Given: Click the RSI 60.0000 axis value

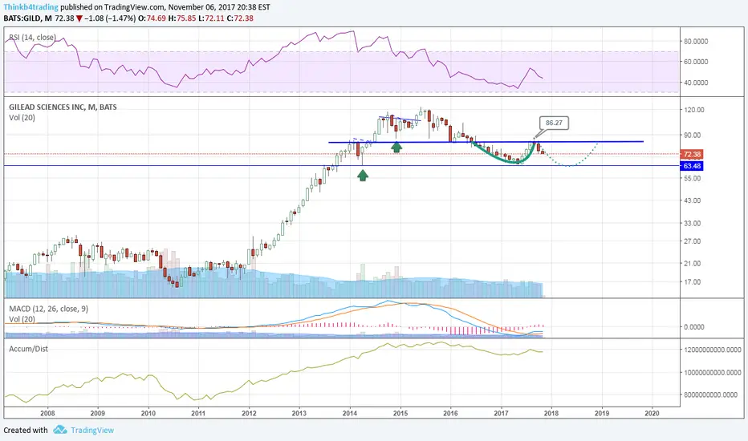Looking at the screenshot, I should point(696,62).
